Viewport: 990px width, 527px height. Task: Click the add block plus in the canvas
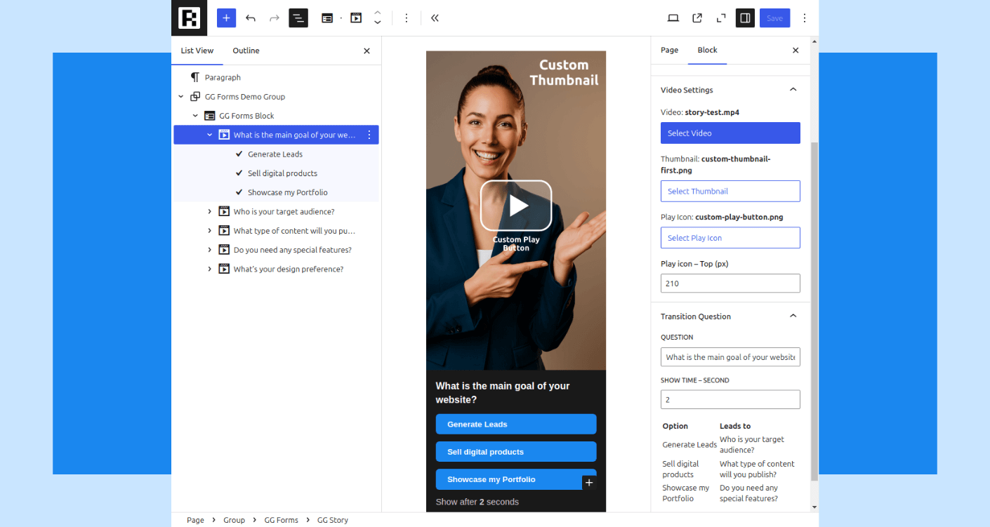point(589,483)
